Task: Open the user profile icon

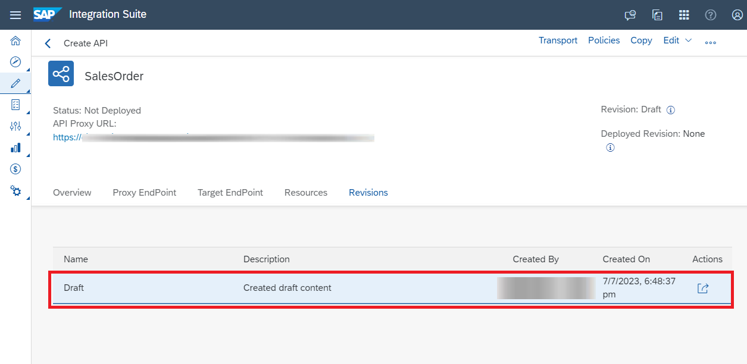Action: click(737, 15)
